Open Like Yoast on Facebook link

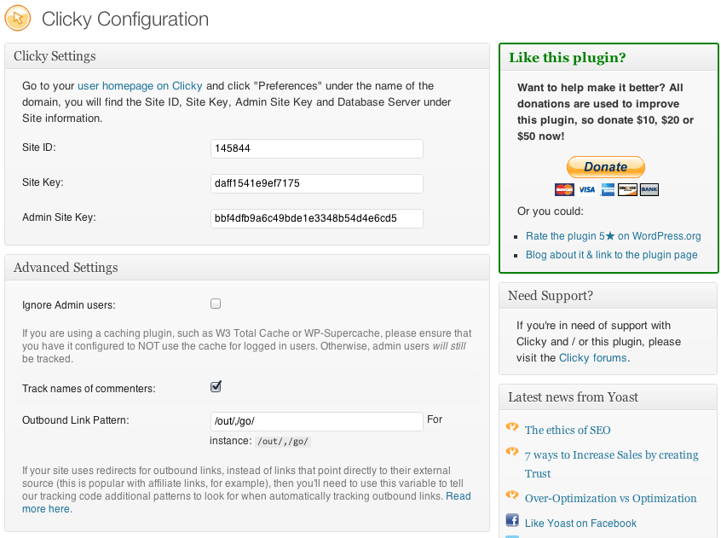[580, 524]
